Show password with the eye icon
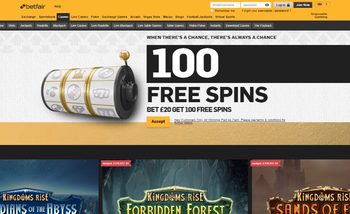This screenshot has width=350, height=214. (267, 5)
